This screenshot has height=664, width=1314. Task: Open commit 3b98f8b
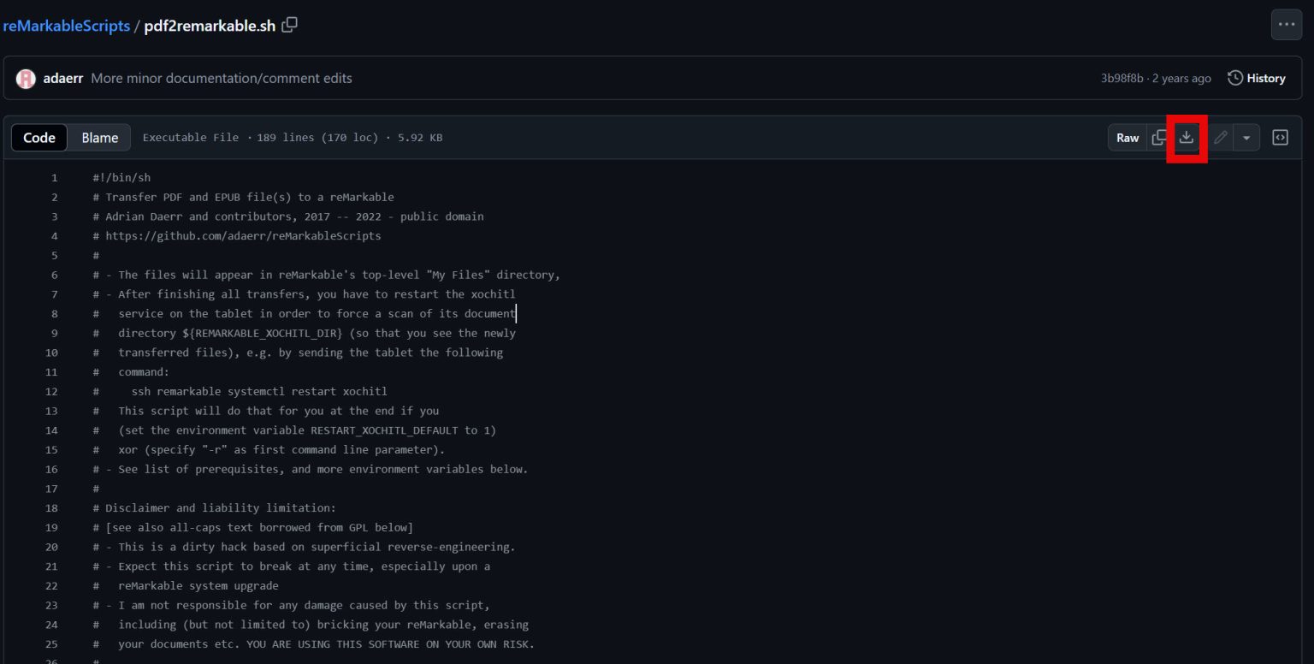click(1122, 78)
